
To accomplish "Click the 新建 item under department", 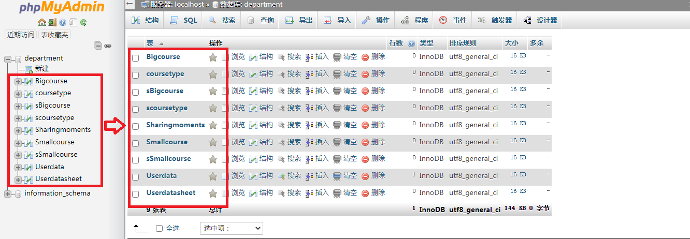I will pos(42,69).
